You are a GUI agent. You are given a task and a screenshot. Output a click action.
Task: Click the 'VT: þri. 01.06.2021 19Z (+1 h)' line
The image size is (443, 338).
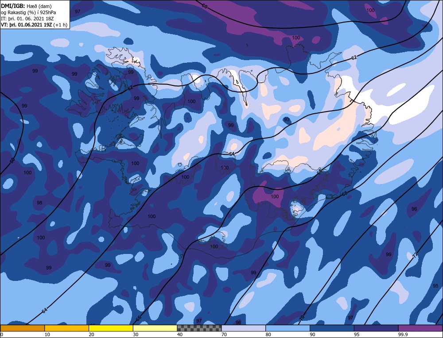[34, 24]
